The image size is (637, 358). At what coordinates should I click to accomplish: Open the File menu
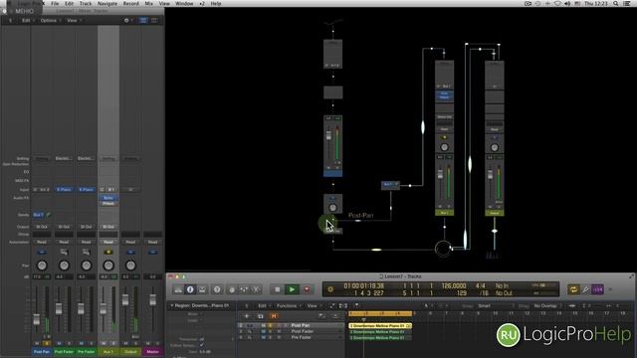click(55, 3)
